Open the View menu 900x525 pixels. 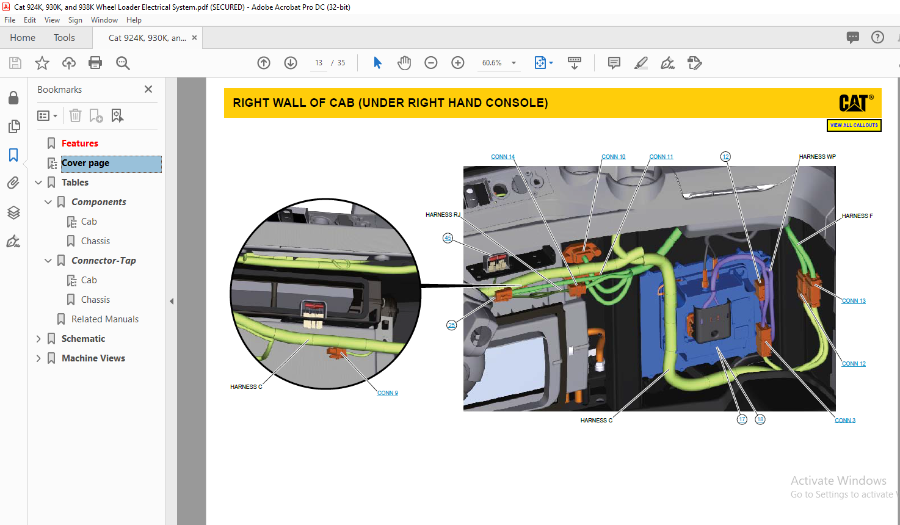click(x=52, y=20)
